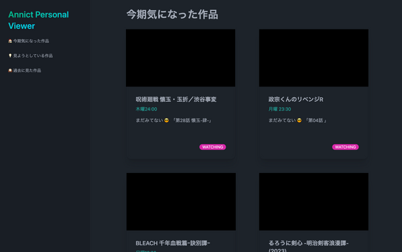
Task: Click the page heading 今期気になった作品
Action: (x=172, y=14)
